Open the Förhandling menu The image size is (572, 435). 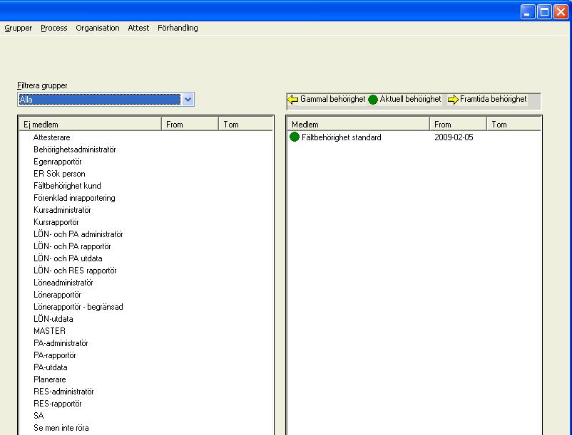click(x=178, y=28)
